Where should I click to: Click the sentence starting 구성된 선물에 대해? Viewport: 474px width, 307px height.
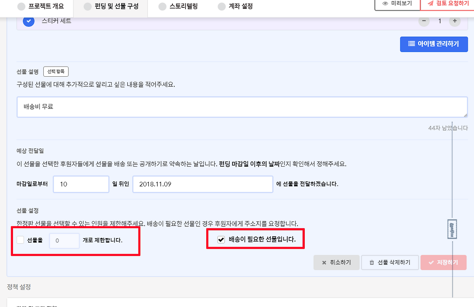click(x=96, y=84)
